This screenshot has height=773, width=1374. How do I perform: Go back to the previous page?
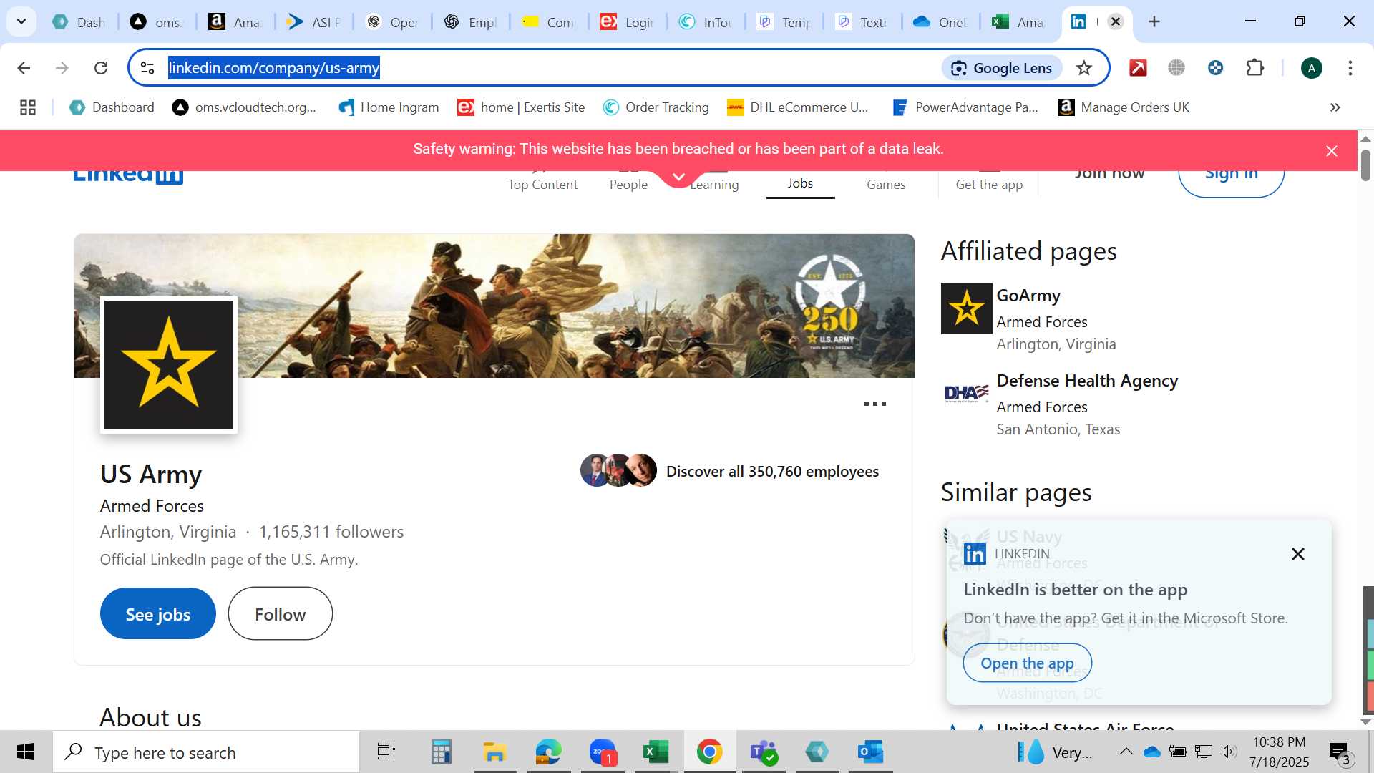click(x=24, y=68)
